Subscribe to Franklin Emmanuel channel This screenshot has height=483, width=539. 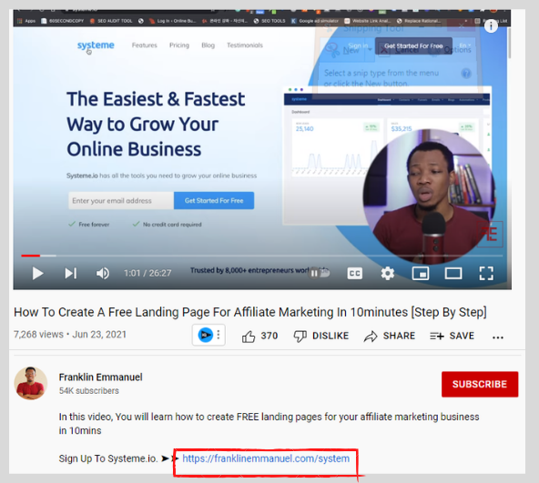[480, 384]
